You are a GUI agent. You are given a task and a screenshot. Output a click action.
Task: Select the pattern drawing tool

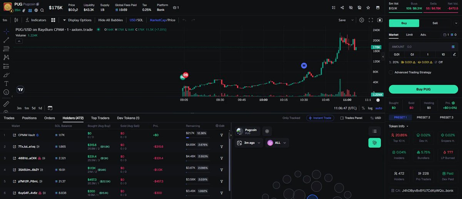(x=6, y=57)
